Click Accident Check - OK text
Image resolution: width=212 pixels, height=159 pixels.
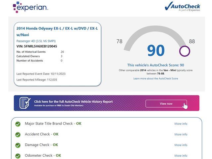pos(42,134)
